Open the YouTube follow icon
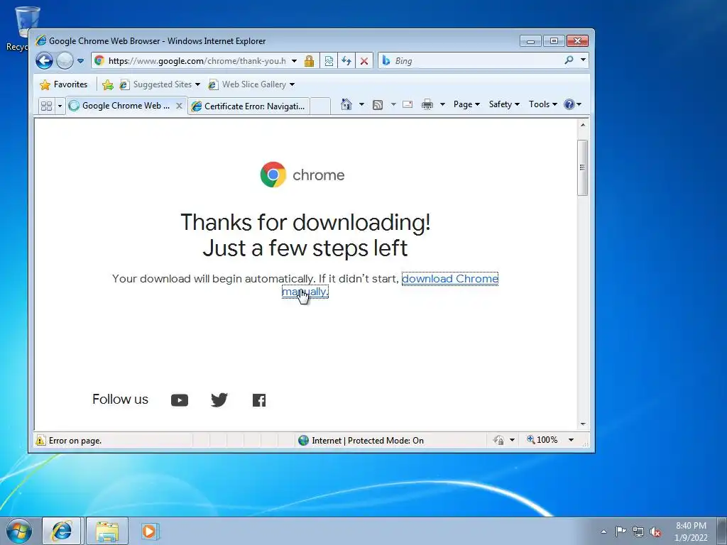Screen dimensions: 727x545 180,400
